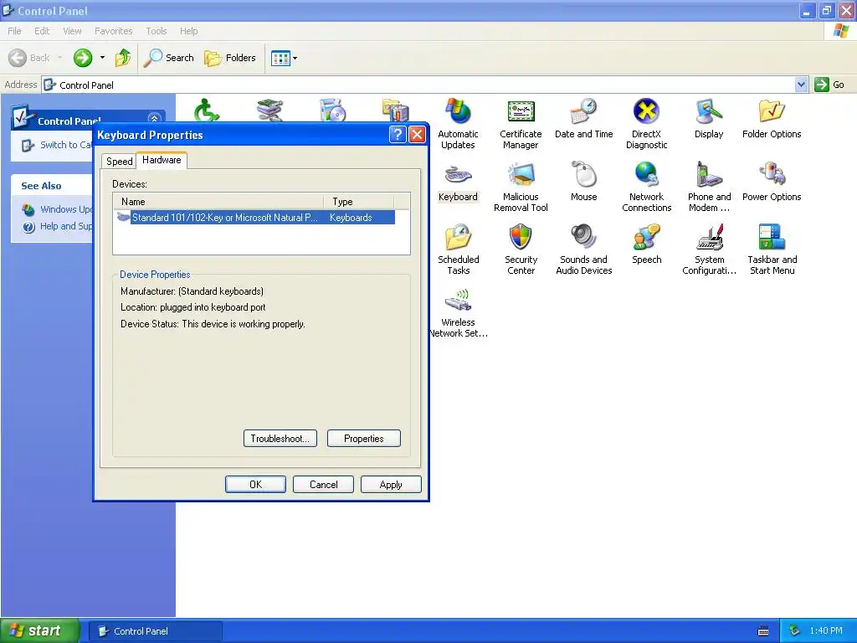Open Speech settings icon
The image size is (857, 643).
tap(646, 244)
